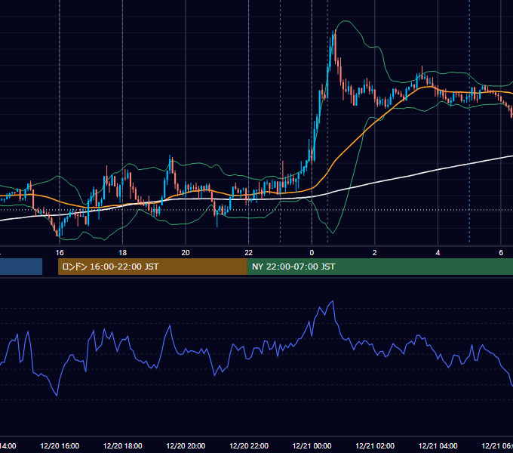513x453 pixels.
Task: Click hour label 4 on upper time axis
Action: (x=438, y=253)
